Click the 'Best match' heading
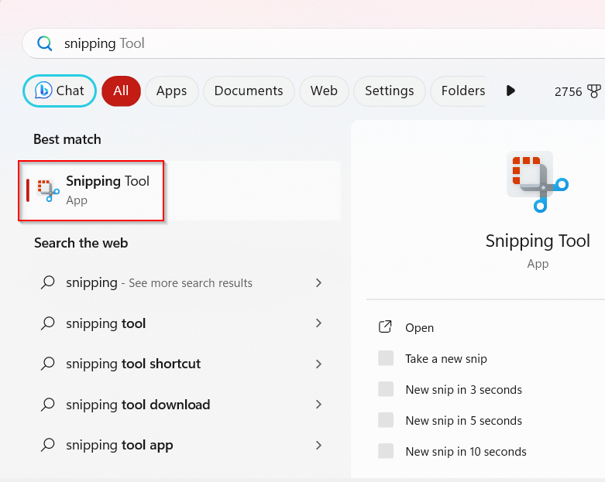Viewport: 605px width, 482px height. [67, 139]
